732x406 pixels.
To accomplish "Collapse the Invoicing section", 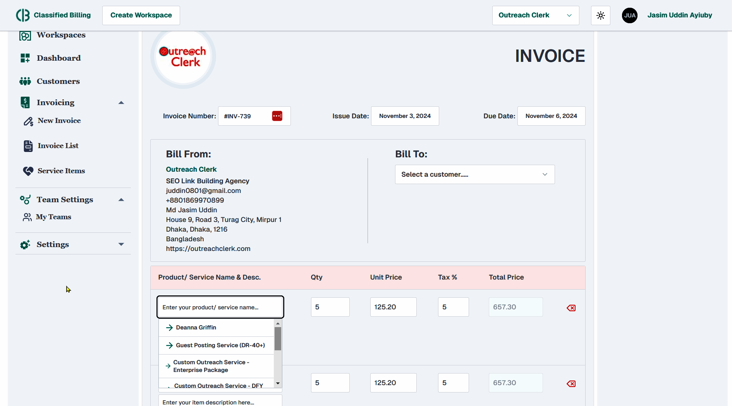I will point(121,102).
